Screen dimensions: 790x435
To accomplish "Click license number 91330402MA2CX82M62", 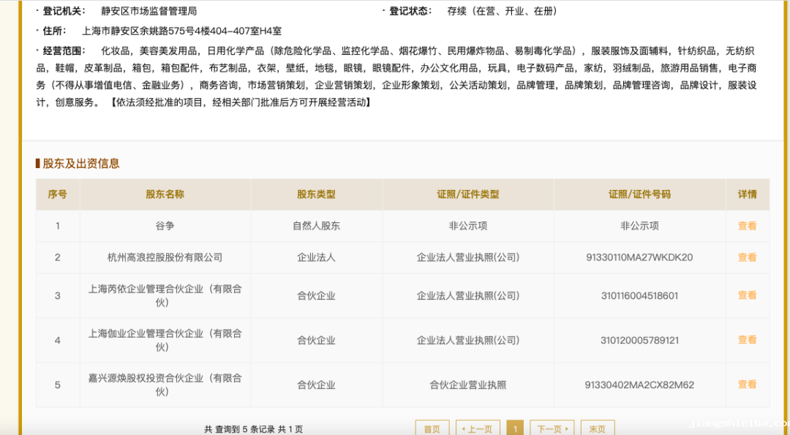I will pos(639,385).
